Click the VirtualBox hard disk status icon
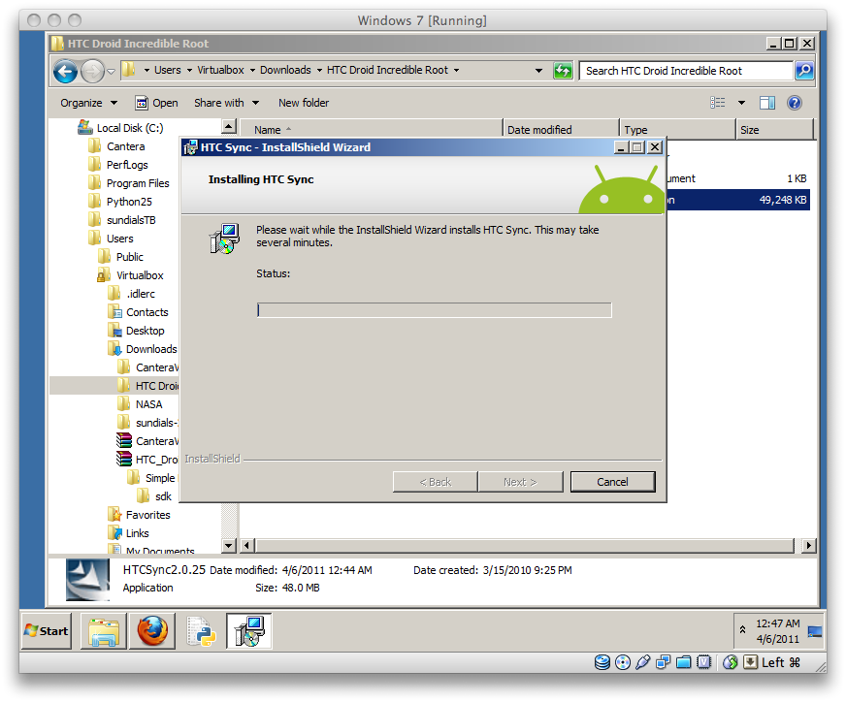 (x=602, y=662)
